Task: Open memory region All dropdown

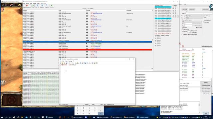Action: click(192, 22)
